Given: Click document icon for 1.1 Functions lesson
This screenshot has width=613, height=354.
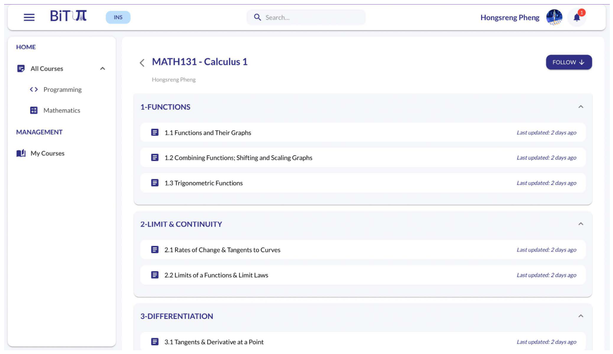Looking at the screenshot, I should point(155,133).
